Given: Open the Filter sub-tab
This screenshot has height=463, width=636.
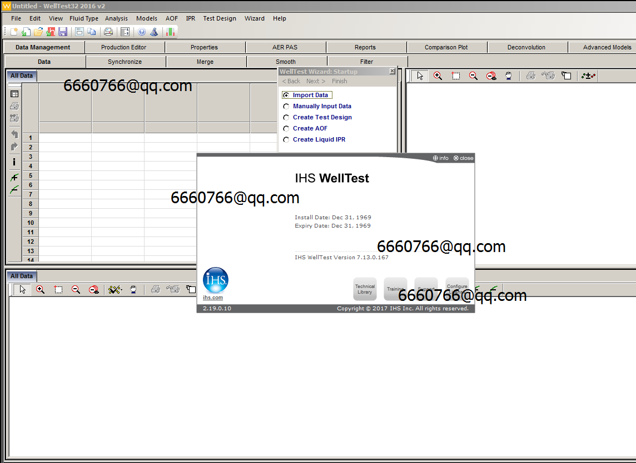Looking at the screenshot, I should (367, 62).
